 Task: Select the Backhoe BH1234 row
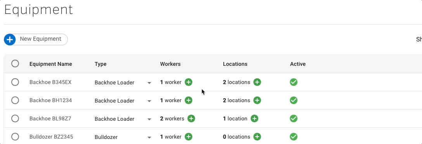pyautogui.click(x=15, y=101)
